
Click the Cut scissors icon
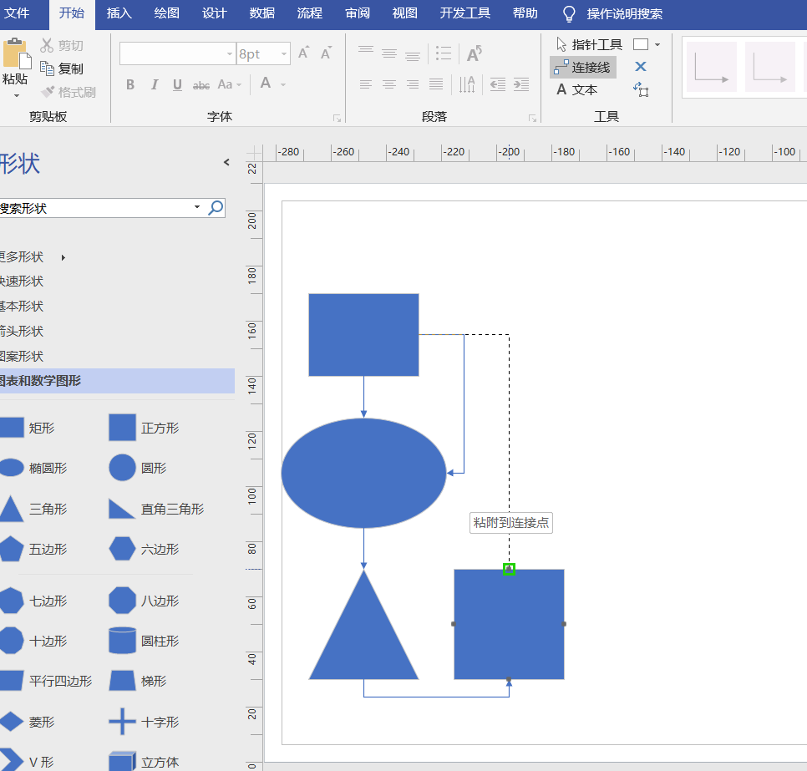pos(47,45)
